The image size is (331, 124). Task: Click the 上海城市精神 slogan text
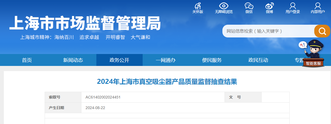(85, 37)
